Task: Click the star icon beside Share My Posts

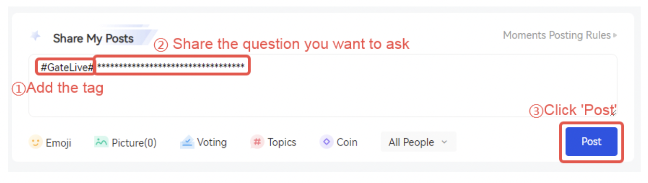Action: click(x=36, y=36)
